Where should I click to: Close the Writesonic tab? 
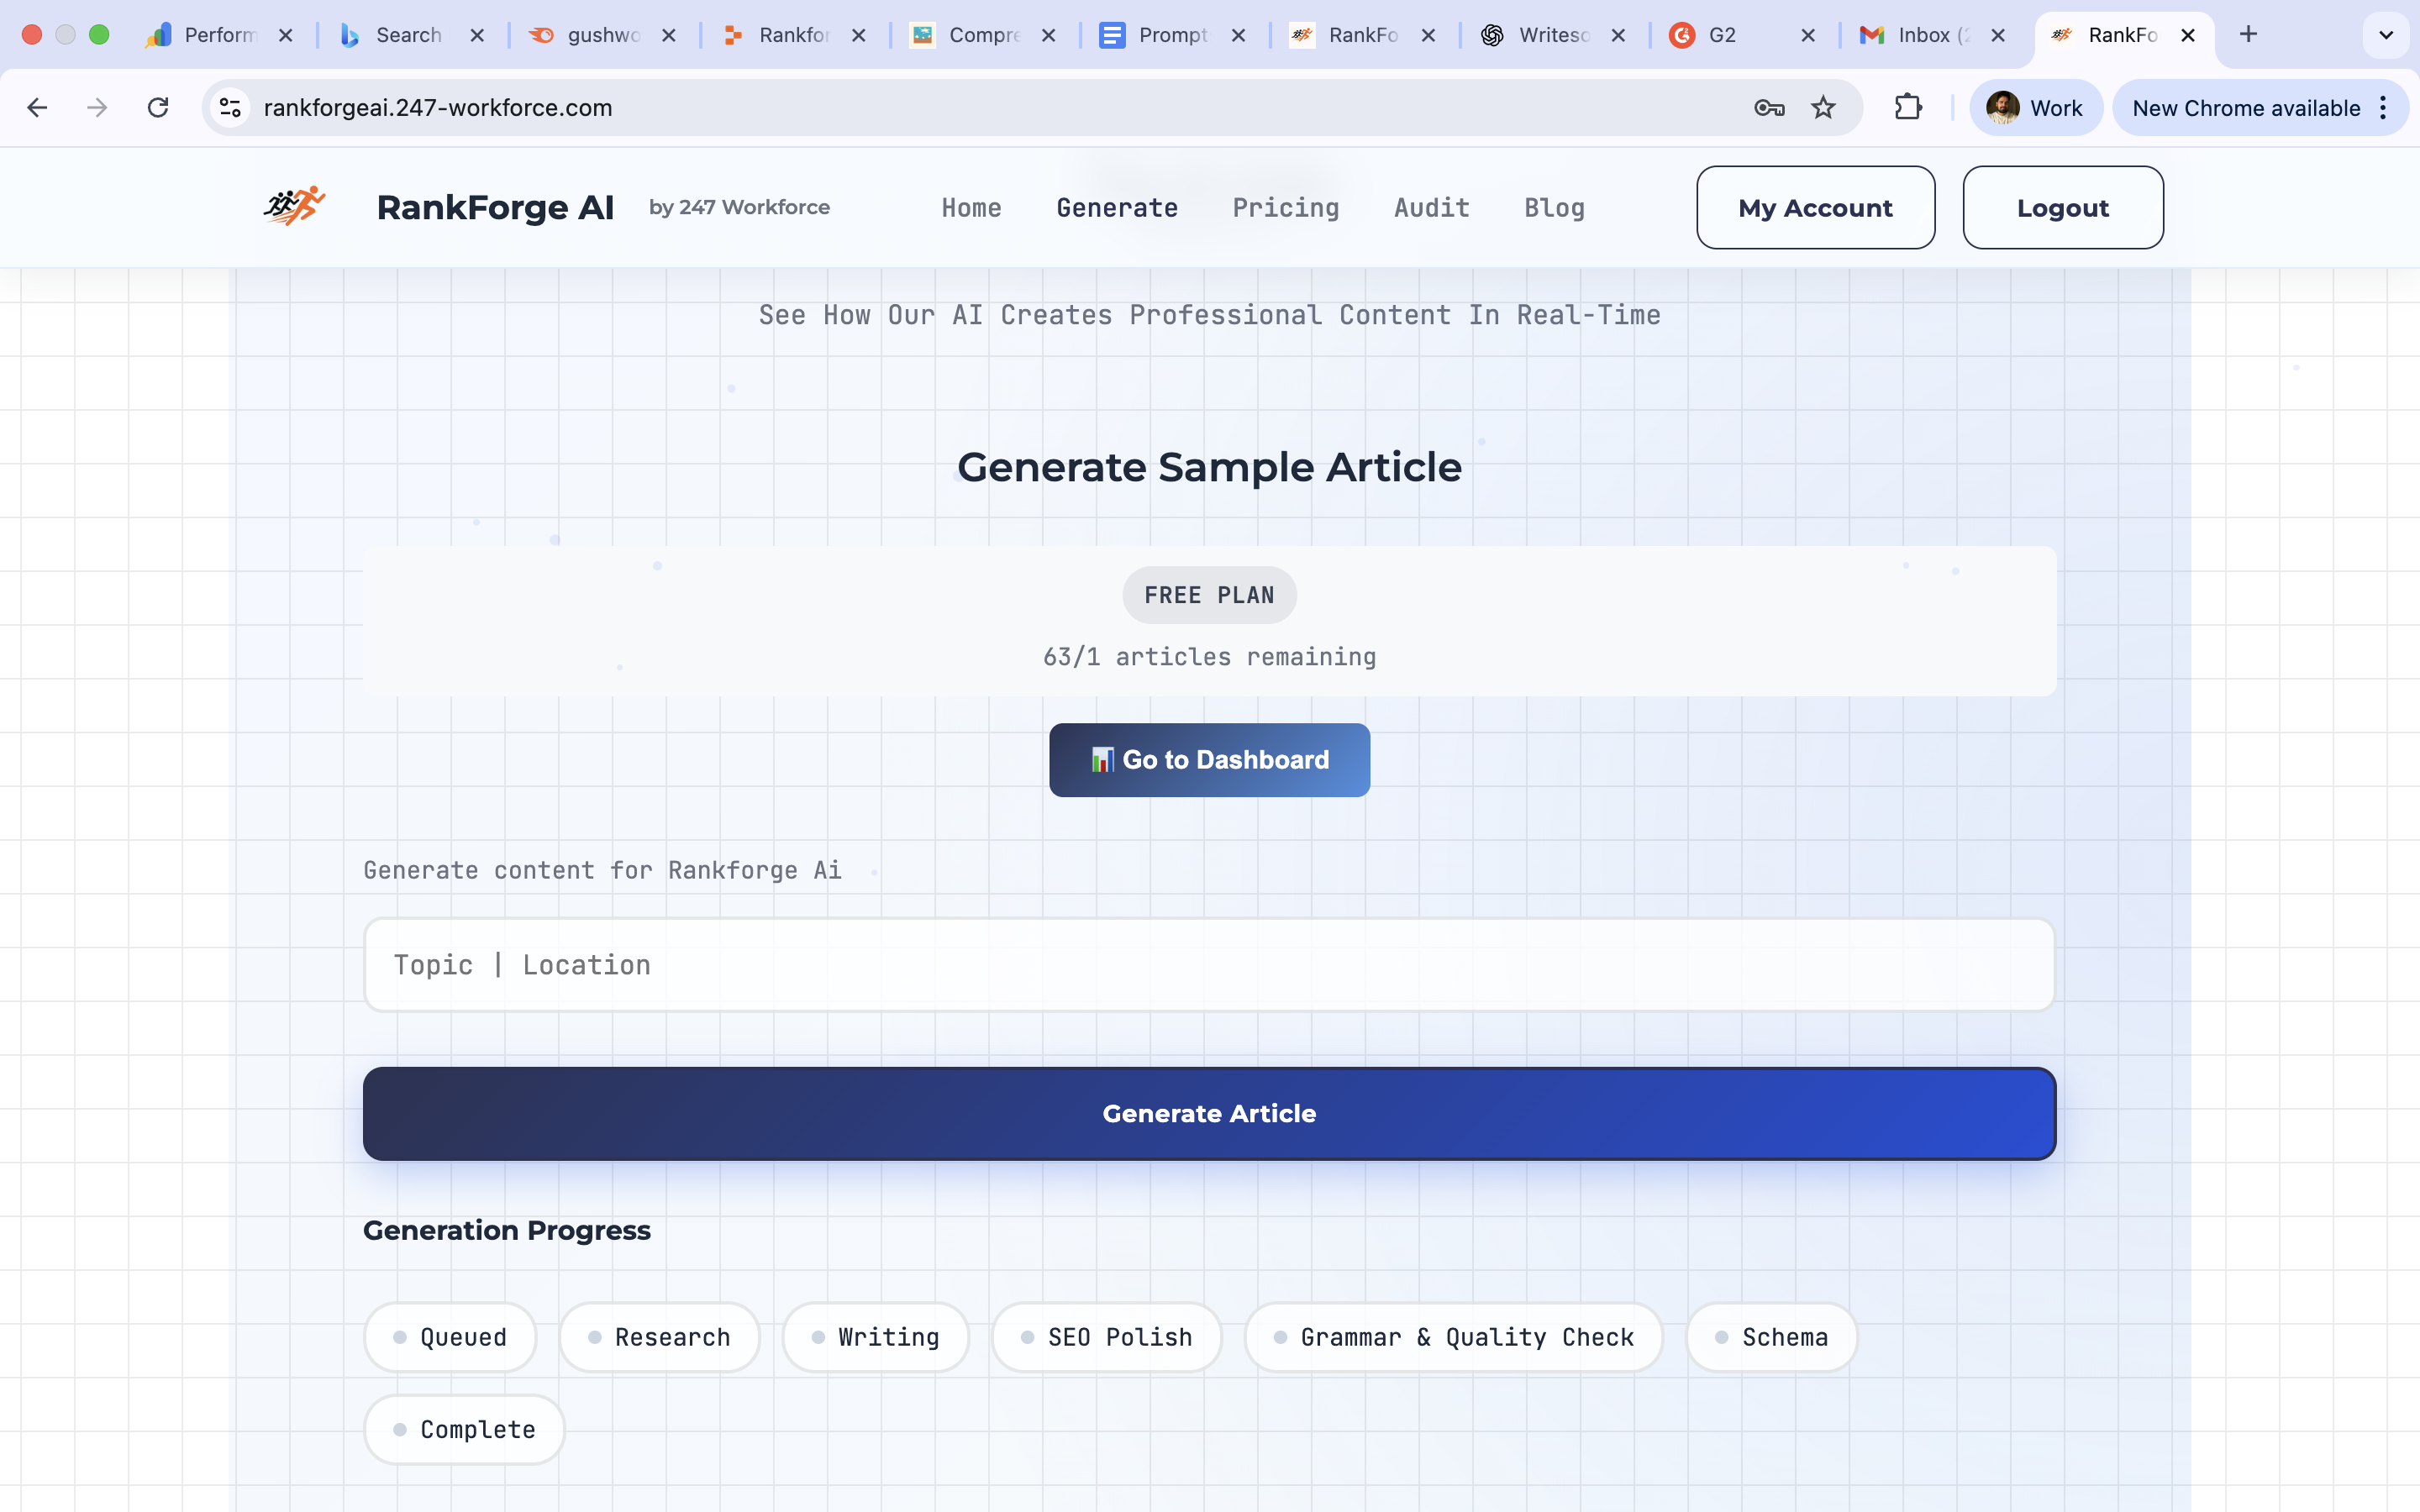click(1618, 35)
